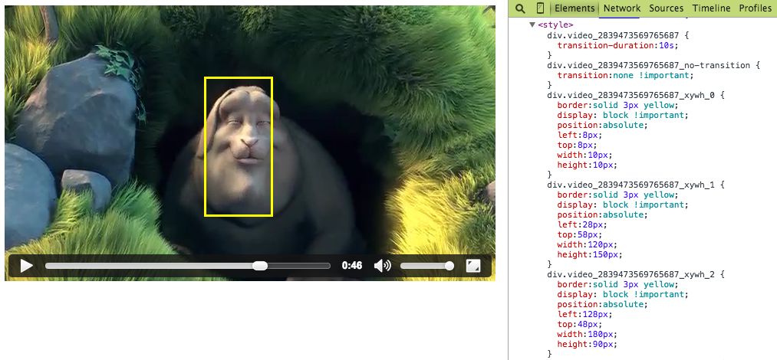
Task: Click the xywh_0 selector line
Action: 636,95
